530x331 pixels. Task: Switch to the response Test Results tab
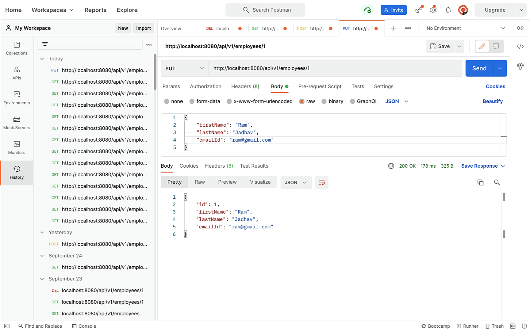pos(254,166)
